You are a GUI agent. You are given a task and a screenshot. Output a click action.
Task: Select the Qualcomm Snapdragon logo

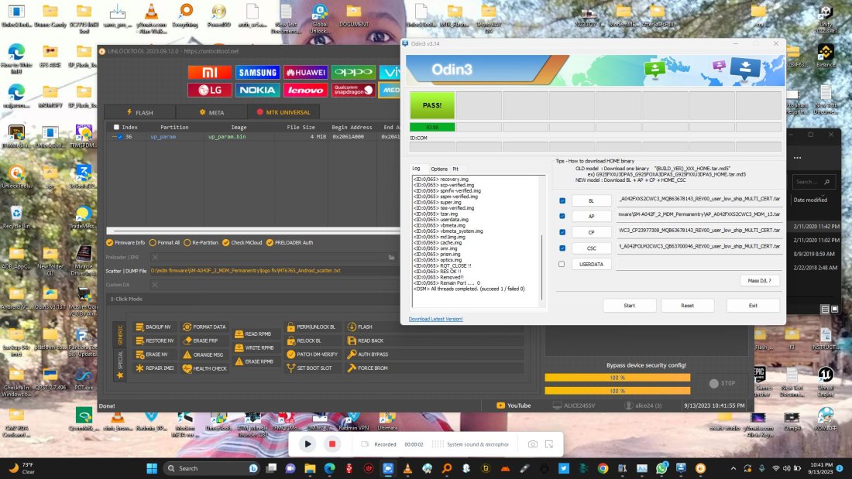[x=353, y=91]
